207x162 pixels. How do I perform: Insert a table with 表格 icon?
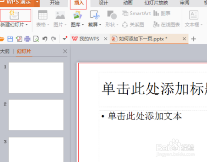pos(43,15)
